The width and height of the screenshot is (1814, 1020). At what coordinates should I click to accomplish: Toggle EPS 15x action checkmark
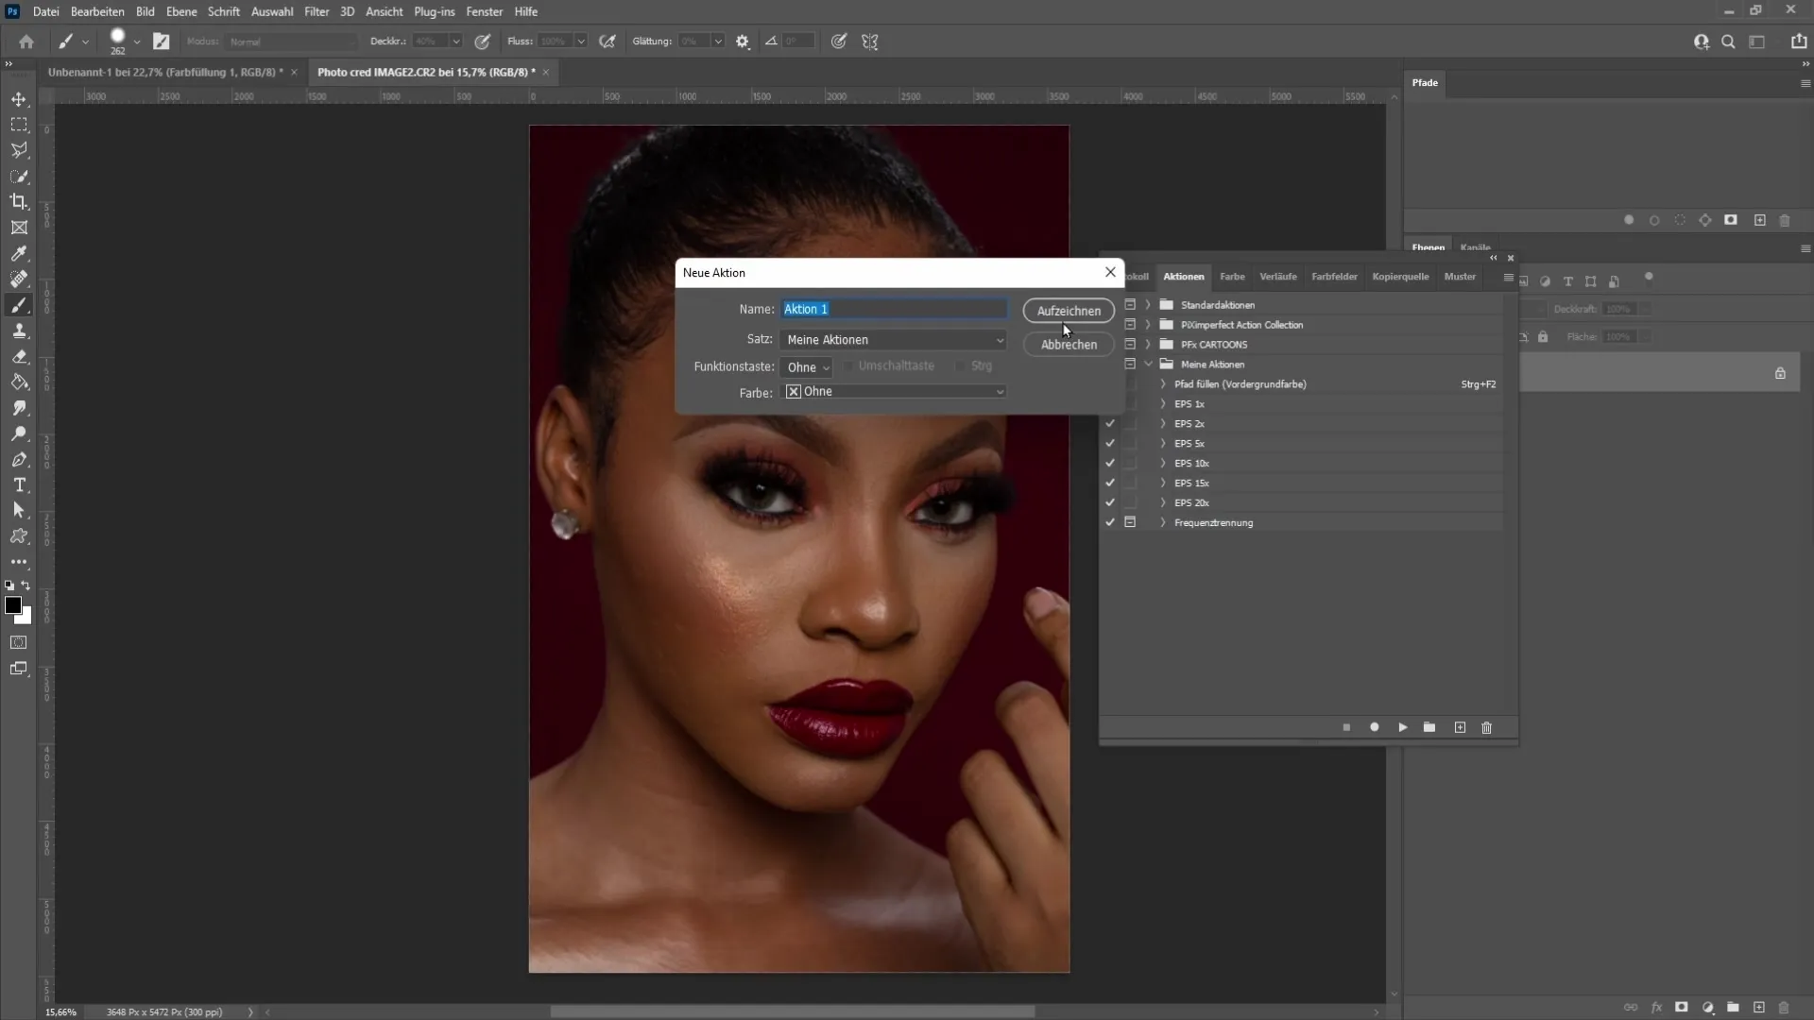click(x=1110, y=484)
